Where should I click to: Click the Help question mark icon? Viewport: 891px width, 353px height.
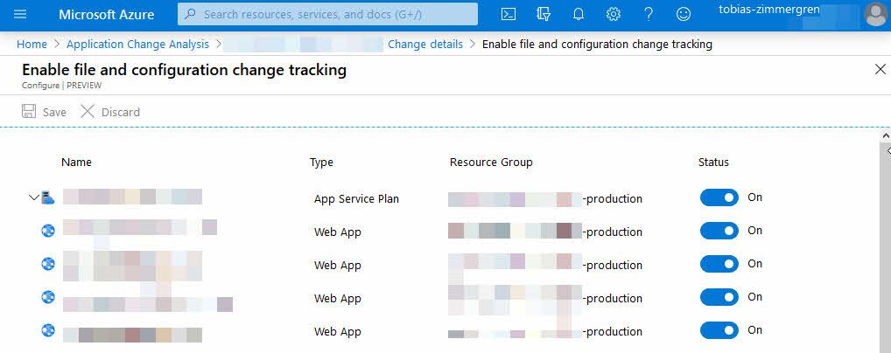coord(649,15)
